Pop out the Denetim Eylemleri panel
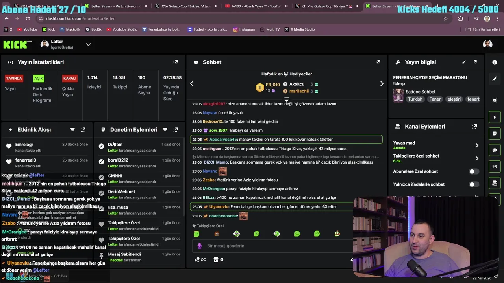504x283 pixels. click(x=176, y=130)
